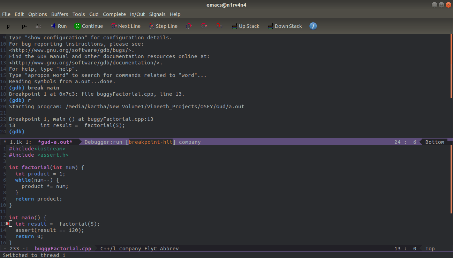Click the FlyC indicator in the mode line
Screen dimensions: 453x258
coord(151,248)
